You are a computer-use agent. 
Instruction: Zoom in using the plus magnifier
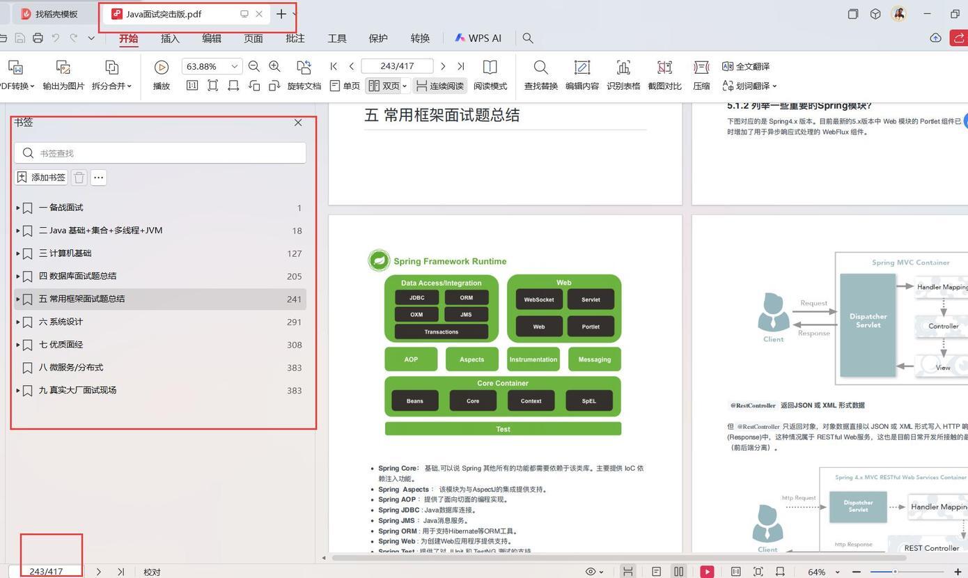[x=274, y=66]
